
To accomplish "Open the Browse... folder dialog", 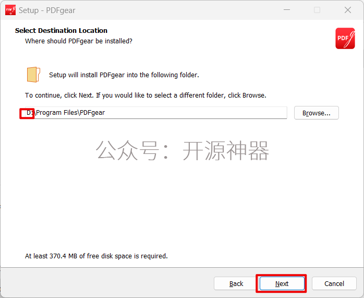I will (316, 113).
